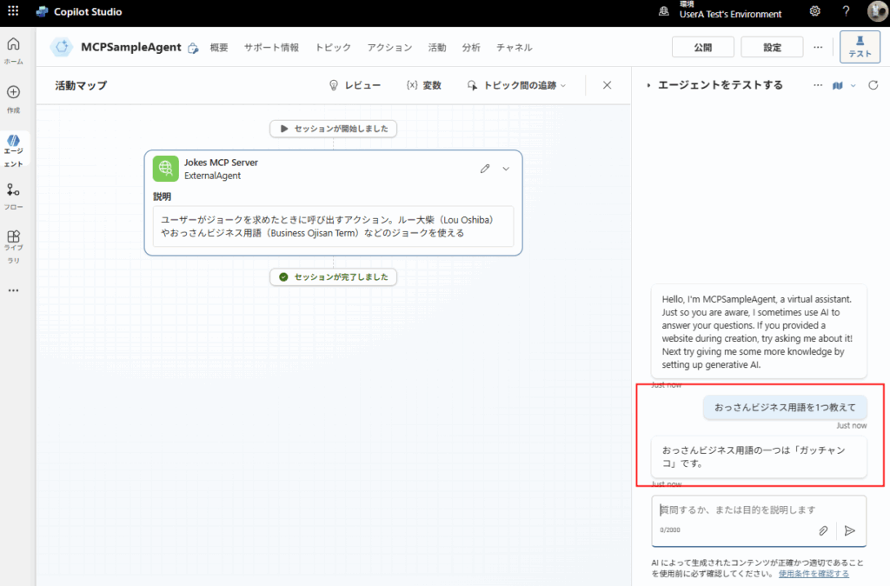The width and height of the screenshot is (890, 586).
Task: Switch to the チャネル tab
Action: pyautogui.click(x=515, y=48)
